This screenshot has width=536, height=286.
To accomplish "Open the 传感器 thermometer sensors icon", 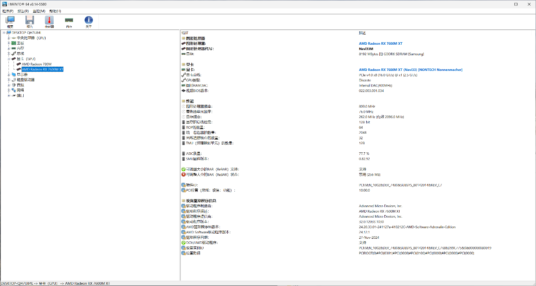I will click(49, 22).
